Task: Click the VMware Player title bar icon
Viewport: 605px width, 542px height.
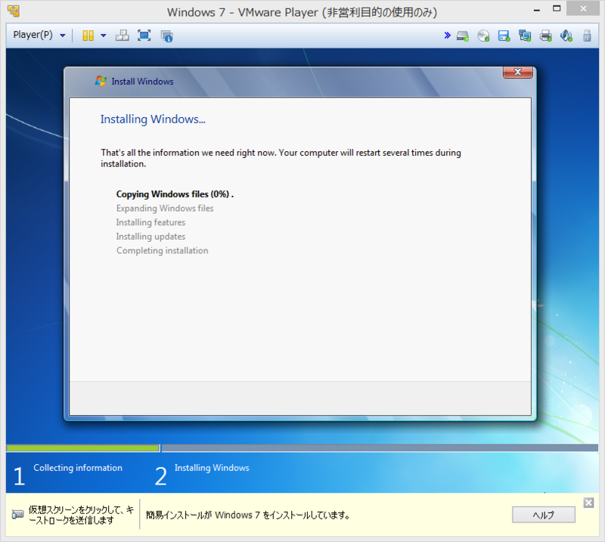Action: pyautogui.click(x=14, y=11)
